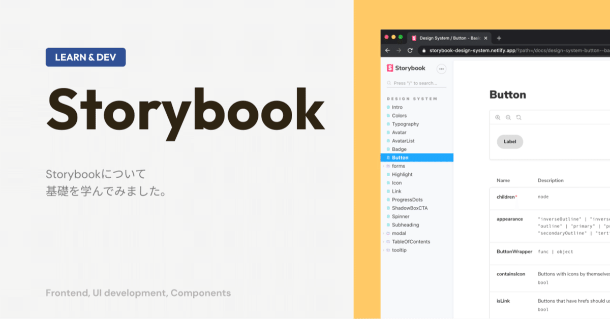Go forward in the browser
610x319 pixels.
tap(399, 50)
